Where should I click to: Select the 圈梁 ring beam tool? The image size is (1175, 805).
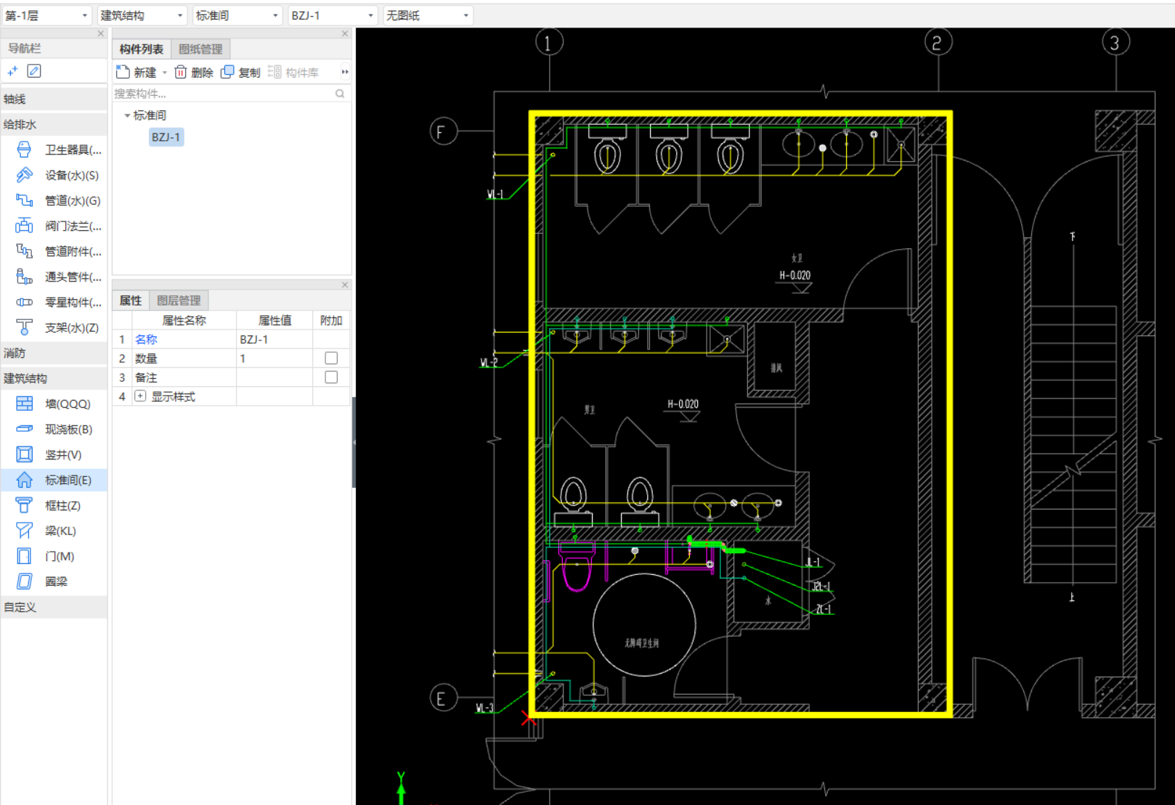54,581
